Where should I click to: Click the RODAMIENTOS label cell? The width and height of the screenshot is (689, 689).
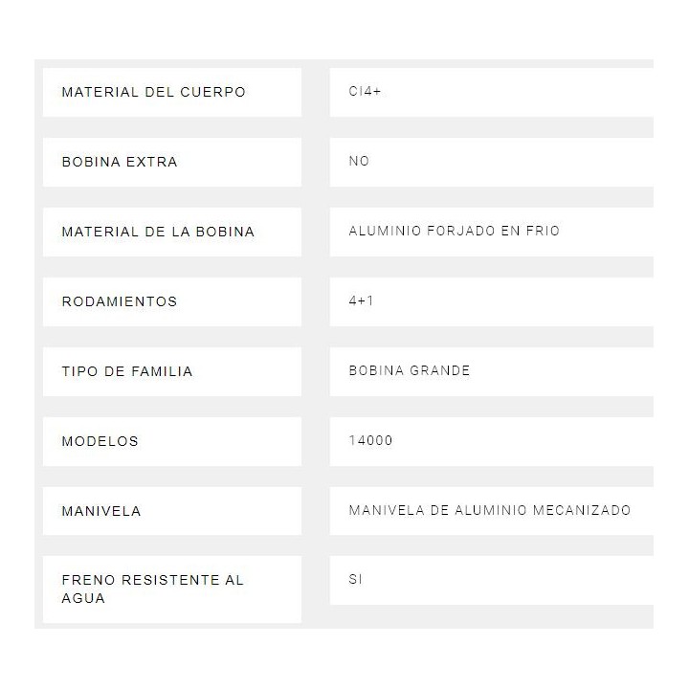pos(120,301)
